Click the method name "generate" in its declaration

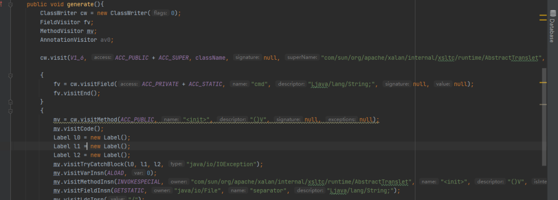point(81,5)
